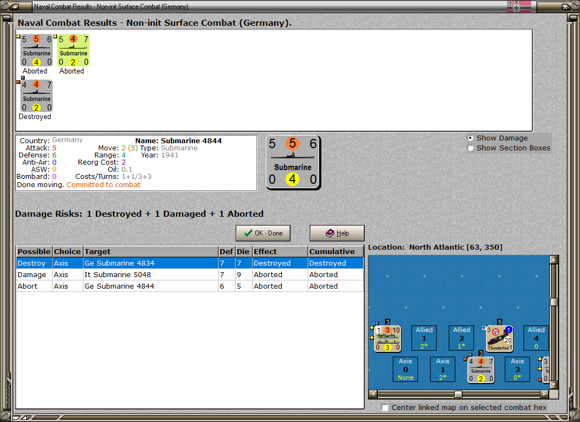Click the map vertical scrollbar thumb
580x422 pixels.
pyautogui.click(x=554, y=302)
